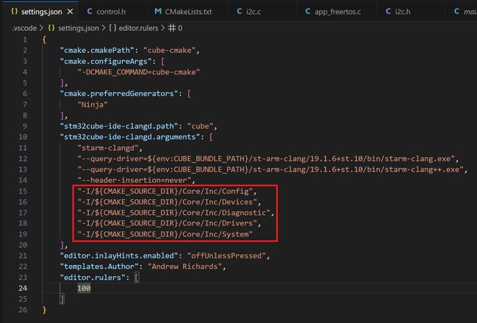477x323 pixels.
Task: Click the C file icon on i2c.h tab
Action: pos(388,11)
